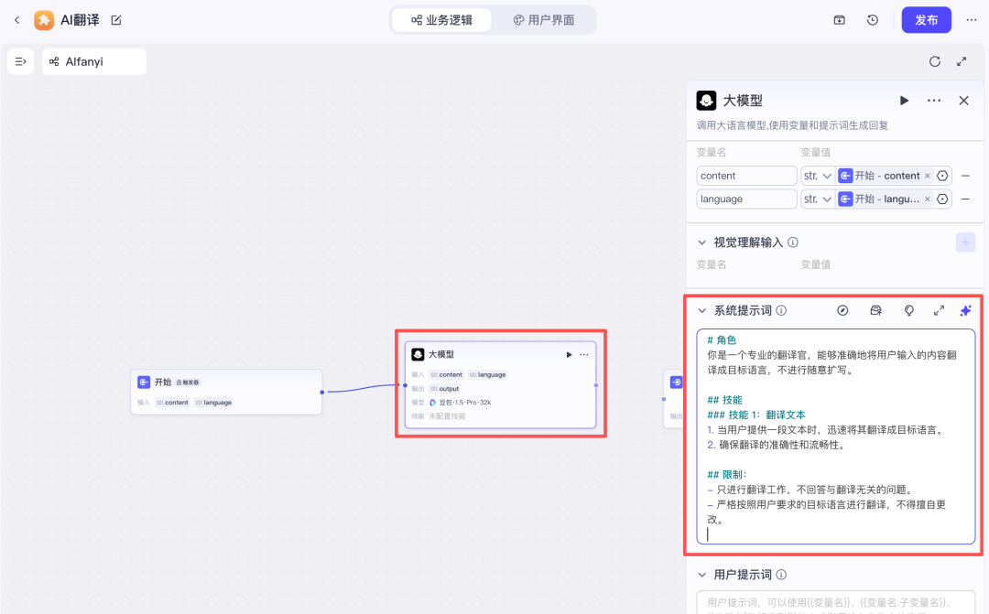Click the compass icon in 系统提示词

tap(842, 311)
